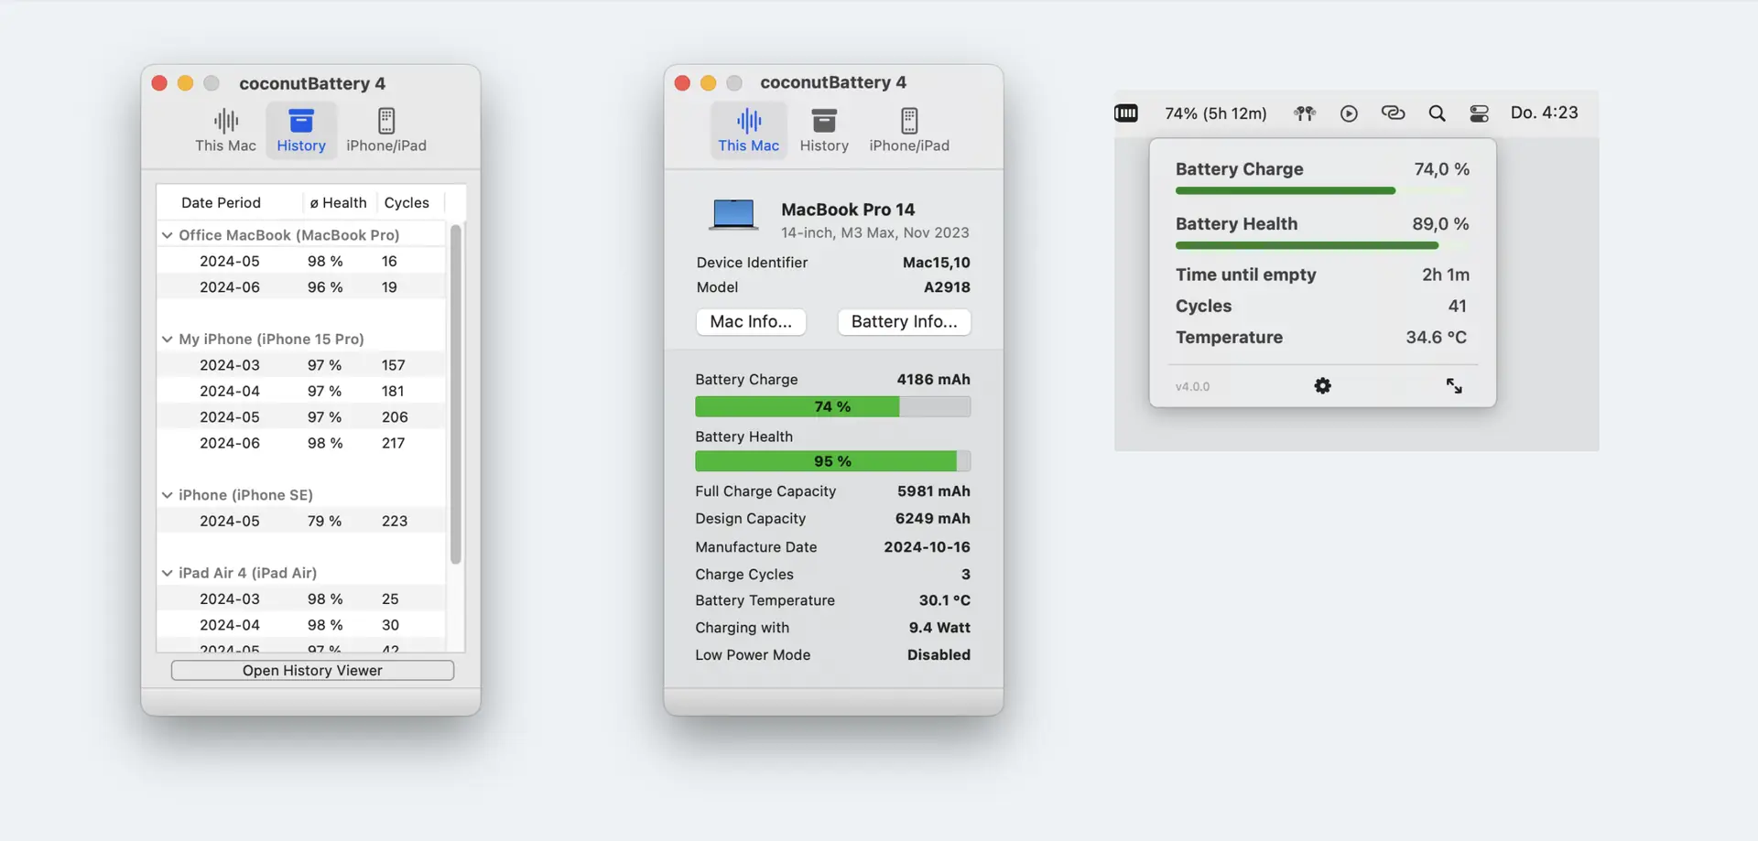Open Spotlight search from the menu bar
The height and width of the screenshot is (841, 1758).
pos(1437,113)
